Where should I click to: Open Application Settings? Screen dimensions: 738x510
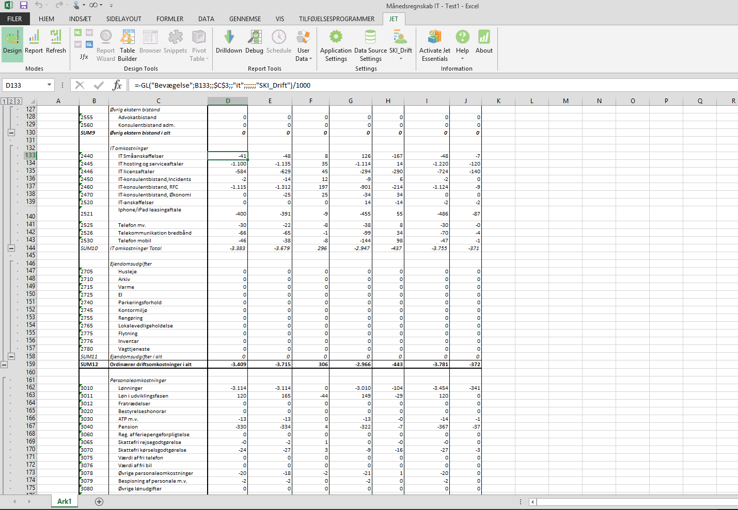[x=336, y=45]
